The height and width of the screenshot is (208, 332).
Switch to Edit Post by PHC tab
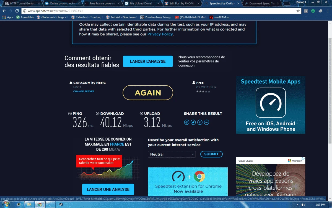tap(182, 4)
